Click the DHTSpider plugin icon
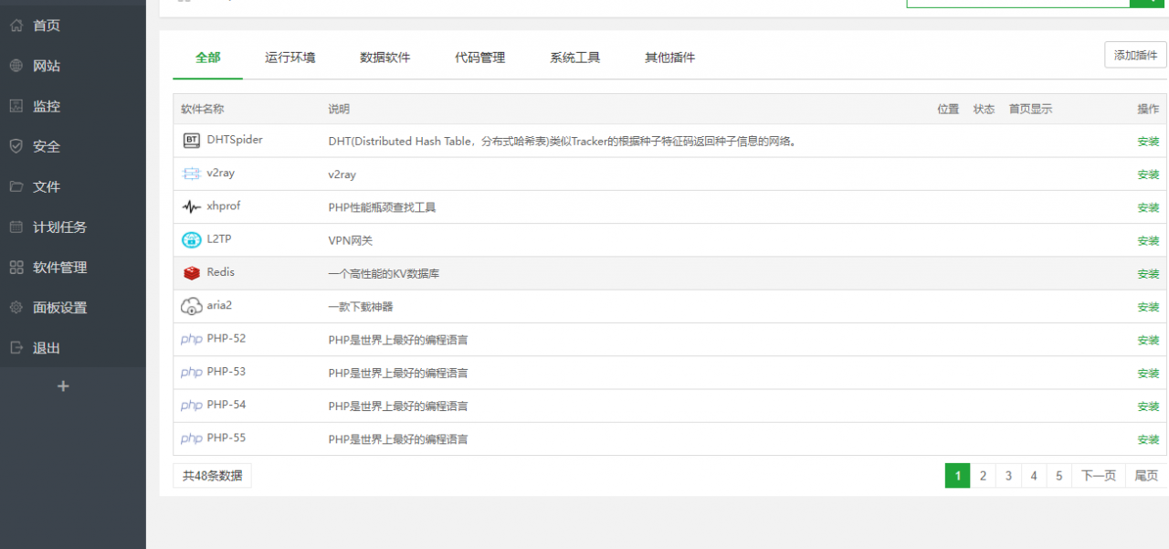1169x549 pixels. [191, 141]
